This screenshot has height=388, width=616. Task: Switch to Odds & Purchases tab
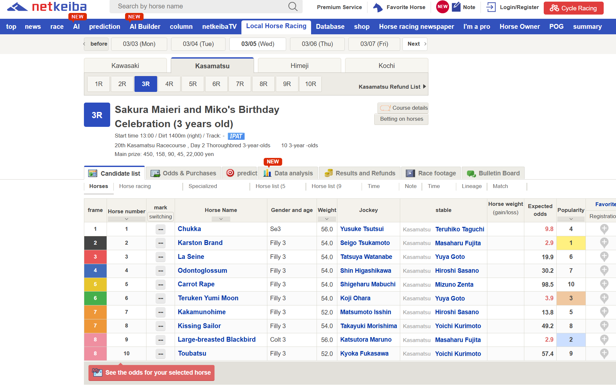pos(183,173)
